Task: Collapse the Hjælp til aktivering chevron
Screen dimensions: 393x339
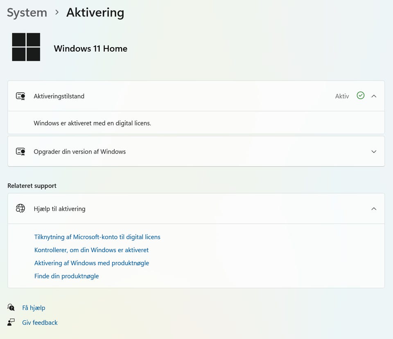Action: (x=374, y=209)
